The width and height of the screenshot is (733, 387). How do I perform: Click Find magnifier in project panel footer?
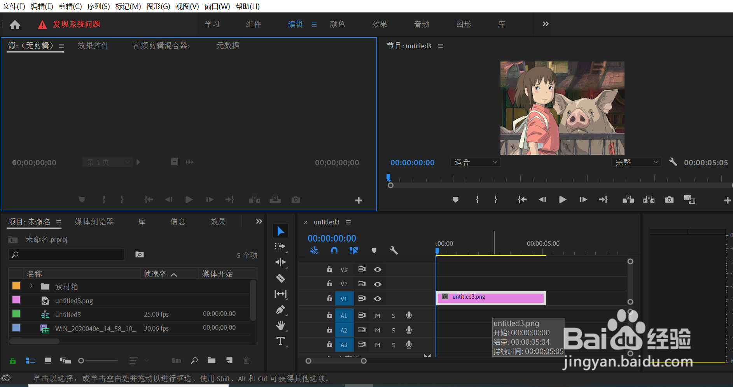pyautogui.click(x=194, y=361)
